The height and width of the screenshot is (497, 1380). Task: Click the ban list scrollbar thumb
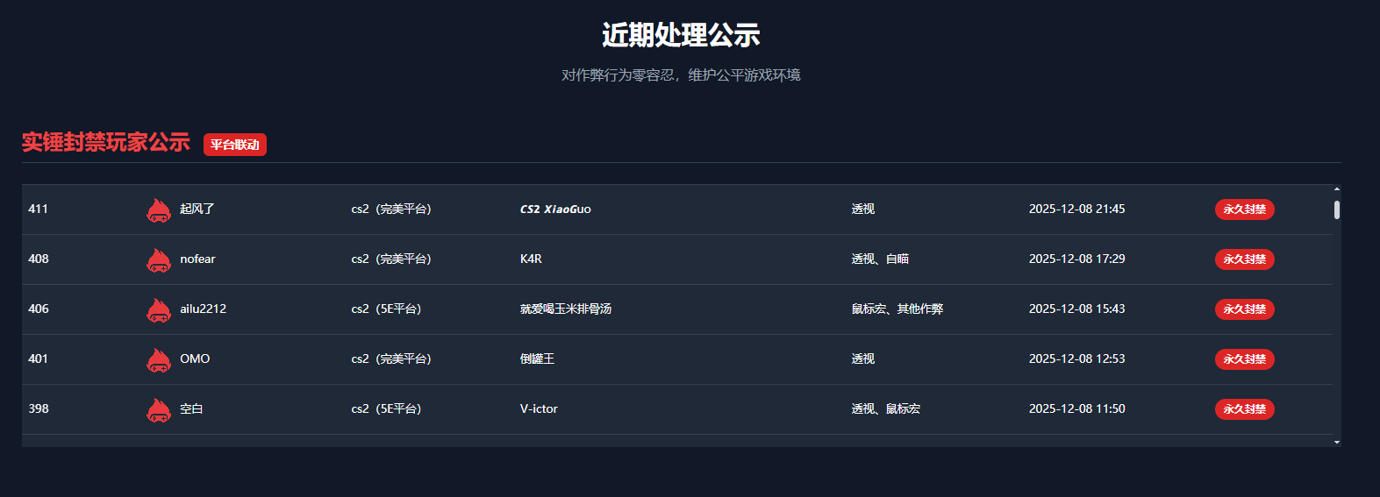tap(1337, 209)
